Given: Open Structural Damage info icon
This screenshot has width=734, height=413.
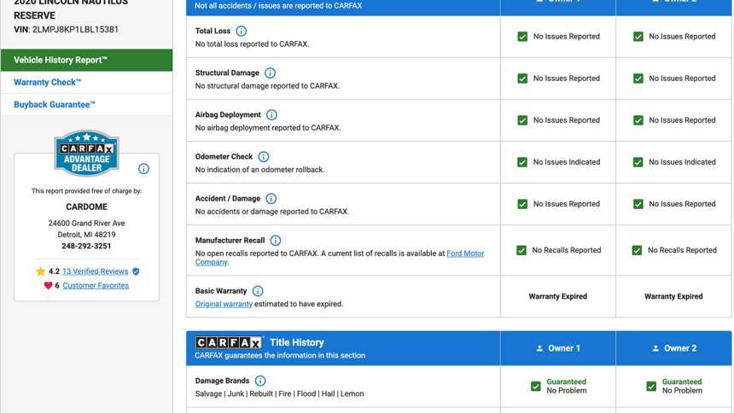Looking at the screenshot, I should (270, 73).
